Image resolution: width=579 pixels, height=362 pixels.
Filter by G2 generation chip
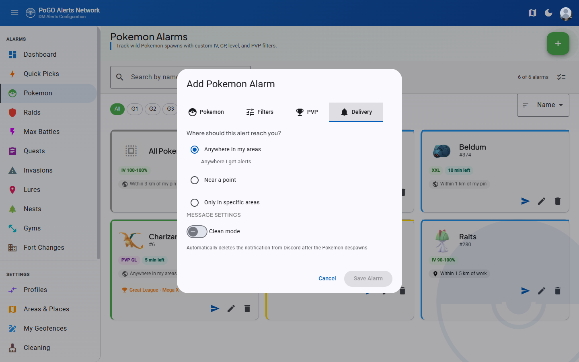[153, 109]
